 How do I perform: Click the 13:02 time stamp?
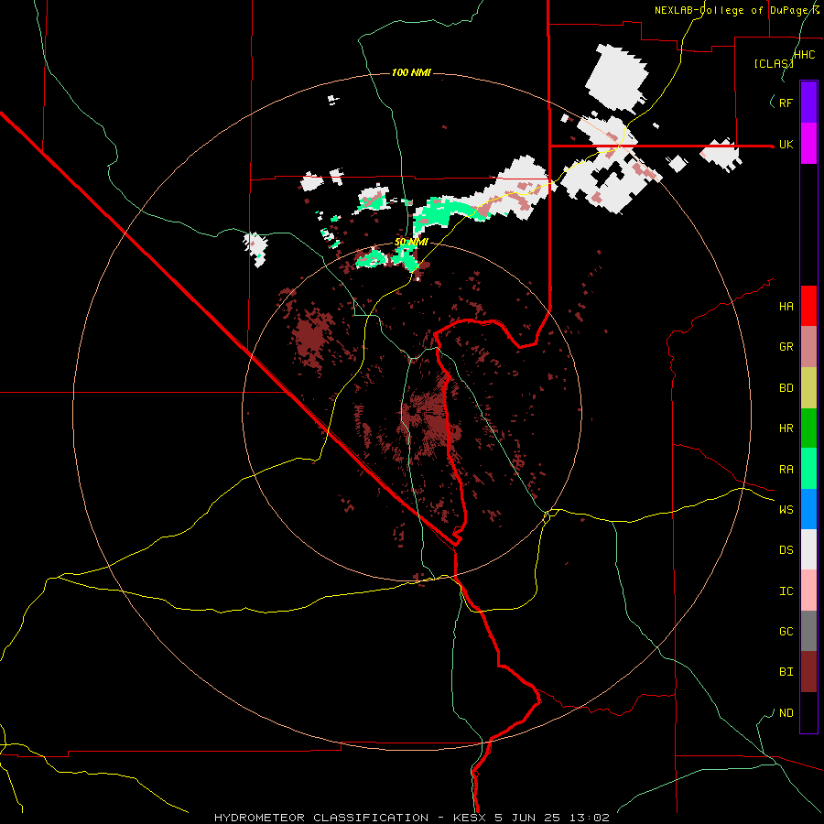[x=589, y=818]
